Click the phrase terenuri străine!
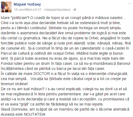The image size is (133, 117). (14, 84)
